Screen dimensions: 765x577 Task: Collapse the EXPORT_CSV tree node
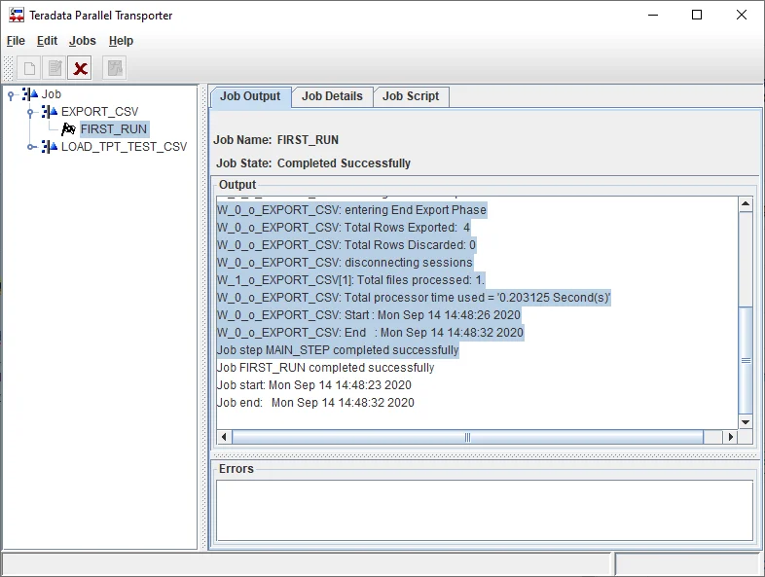[x=31, y=112]
